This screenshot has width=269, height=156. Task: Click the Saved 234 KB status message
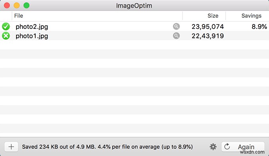tap(107, 147)
